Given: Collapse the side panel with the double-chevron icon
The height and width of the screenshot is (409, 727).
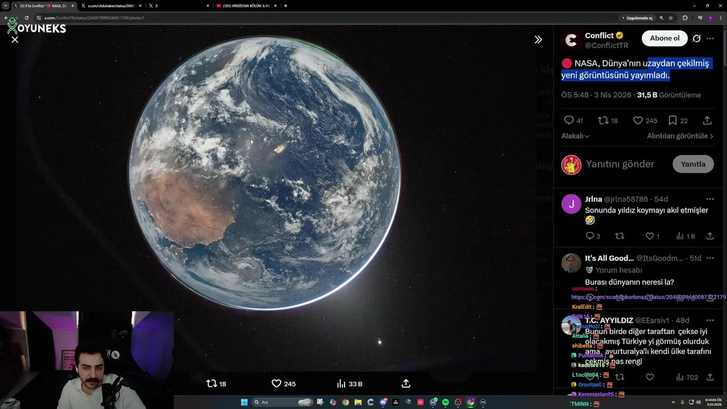Looking at the screenshot, I should point(538,40).
